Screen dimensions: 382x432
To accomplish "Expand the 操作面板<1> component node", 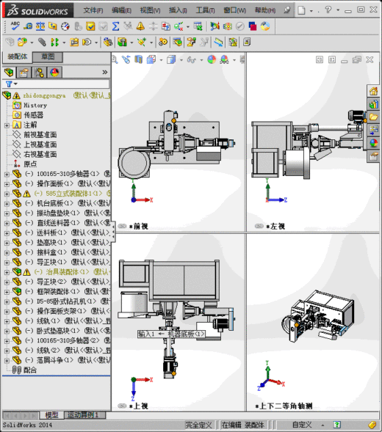I will pyautogui.click(x=7, y=184).
